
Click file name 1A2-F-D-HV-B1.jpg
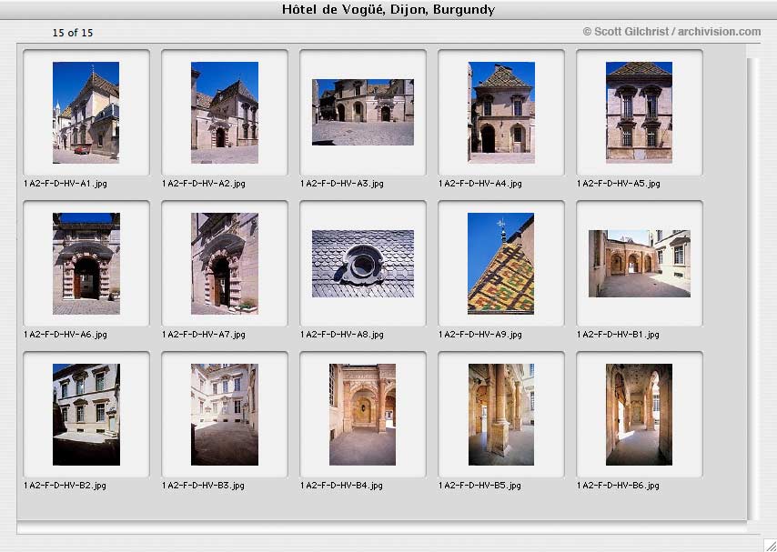tap(618, 335)
